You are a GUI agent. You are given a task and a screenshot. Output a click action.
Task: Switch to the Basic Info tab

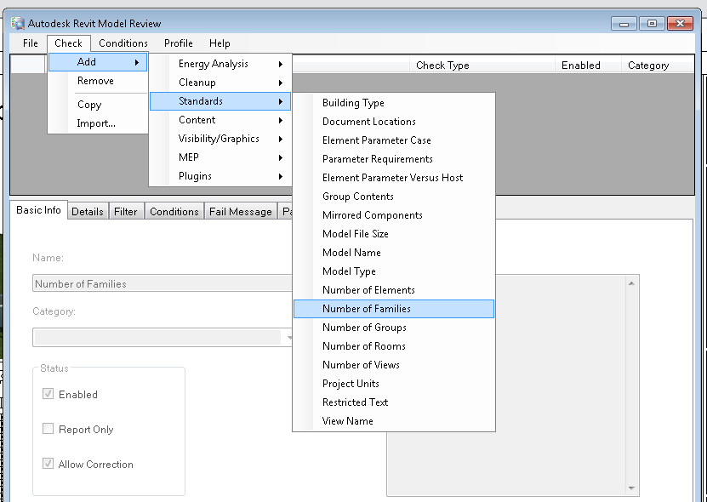39,210
